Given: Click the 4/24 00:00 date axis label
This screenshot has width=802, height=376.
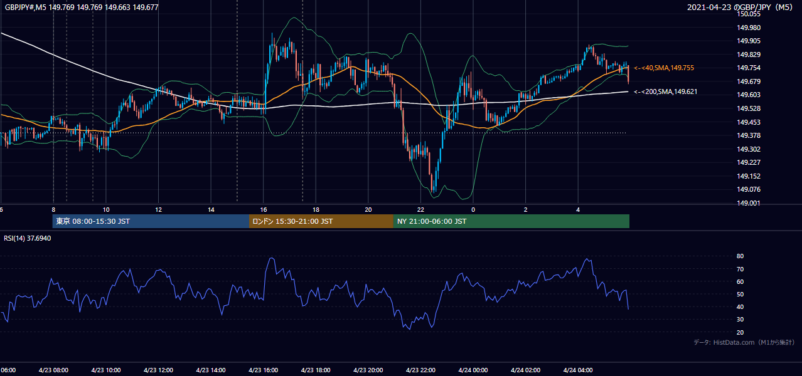Looking at the screenshot, I should [473, 370].
